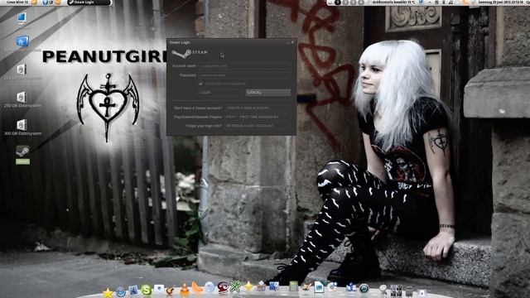Viewport: 530px width, 298px height.
Task: Click the Password input field
Action: (245, 75)
